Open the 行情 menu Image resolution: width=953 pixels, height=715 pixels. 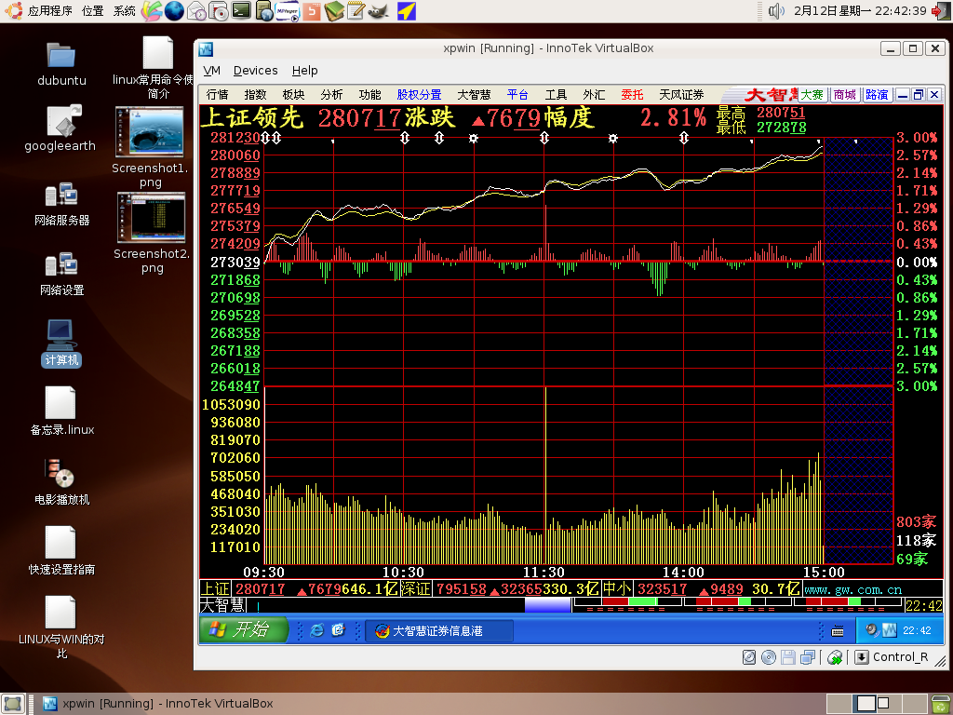[x=217, y=94]
